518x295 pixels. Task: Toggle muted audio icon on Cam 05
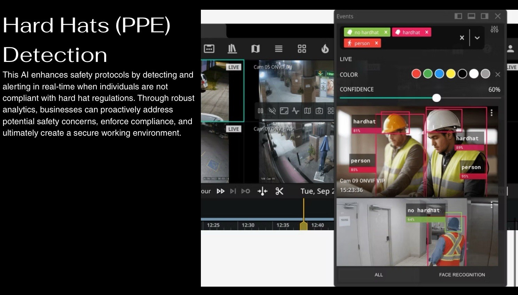272,111
